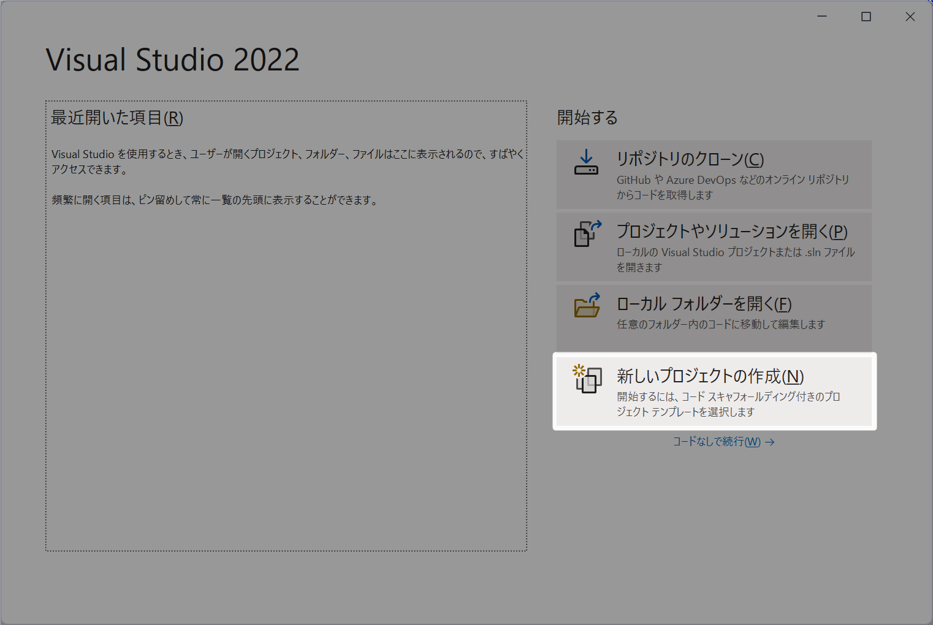The width and height of the screenshot is (933, 625).
Task: Click the text starting 頻繁に開く項目は
Action: pos(215,200)
